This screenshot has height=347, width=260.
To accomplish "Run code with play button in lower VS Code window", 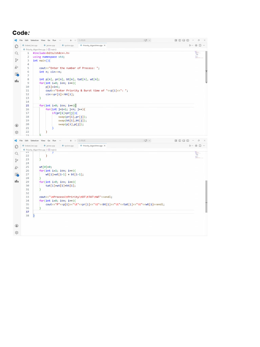I will tap(190, 146).
